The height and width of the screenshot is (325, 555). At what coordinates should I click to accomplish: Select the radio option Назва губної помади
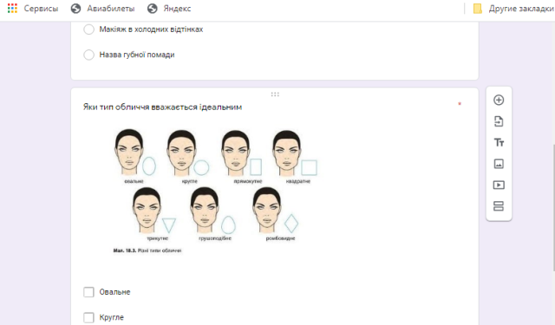[x=88, y=55]
